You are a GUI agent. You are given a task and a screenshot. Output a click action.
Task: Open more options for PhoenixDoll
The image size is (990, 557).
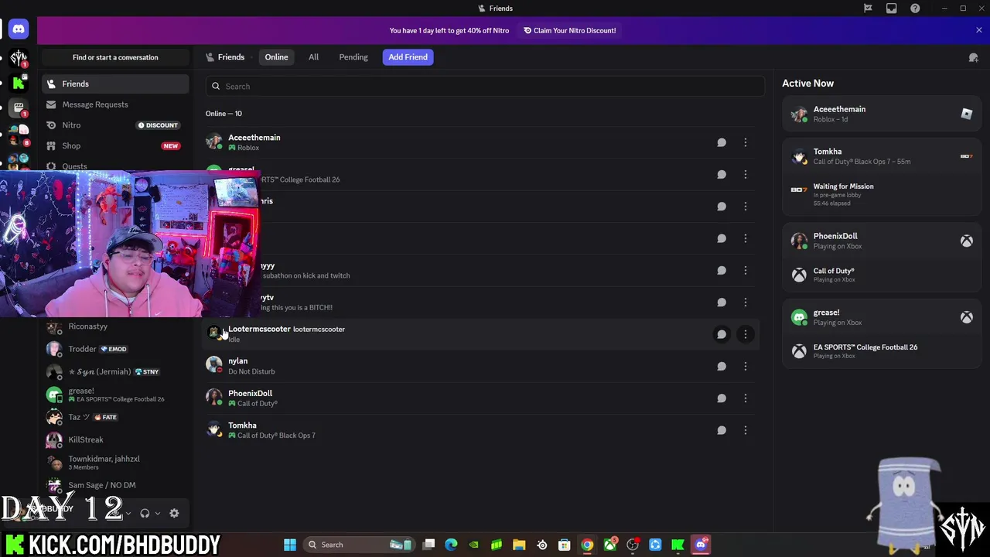746,398
